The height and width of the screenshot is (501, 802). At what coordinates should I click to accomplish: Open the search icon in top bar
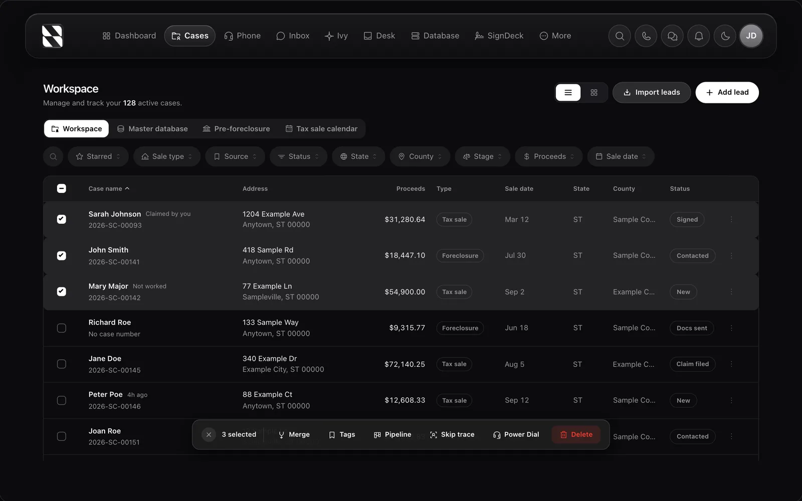(620, 36)
